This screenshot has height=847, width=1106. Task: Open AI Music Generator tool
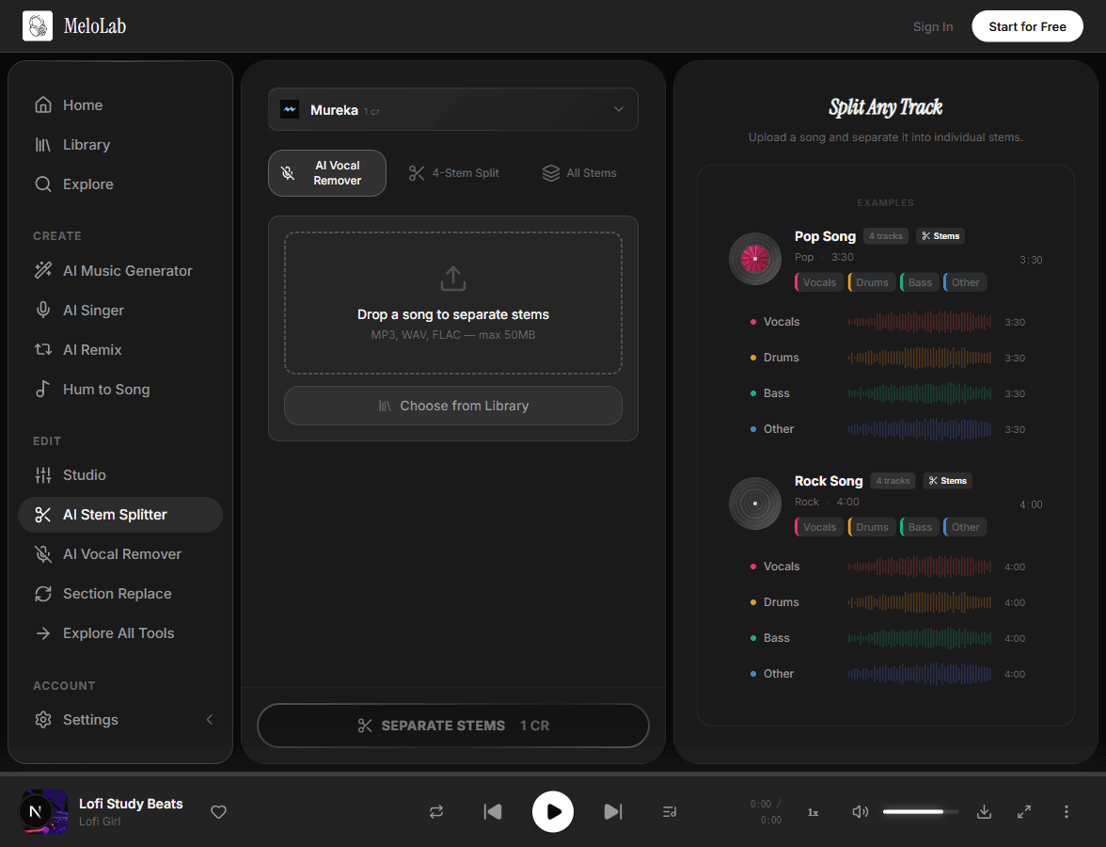tap(120, 270)
